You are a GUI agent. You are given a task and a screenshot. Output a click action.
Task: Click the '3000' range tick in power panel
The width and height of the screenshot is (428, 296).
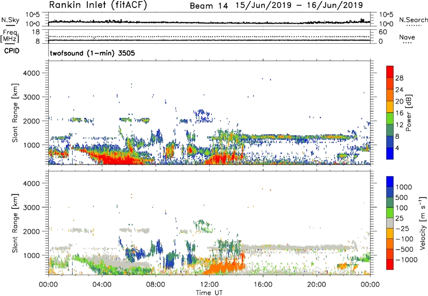pos(32,97)
